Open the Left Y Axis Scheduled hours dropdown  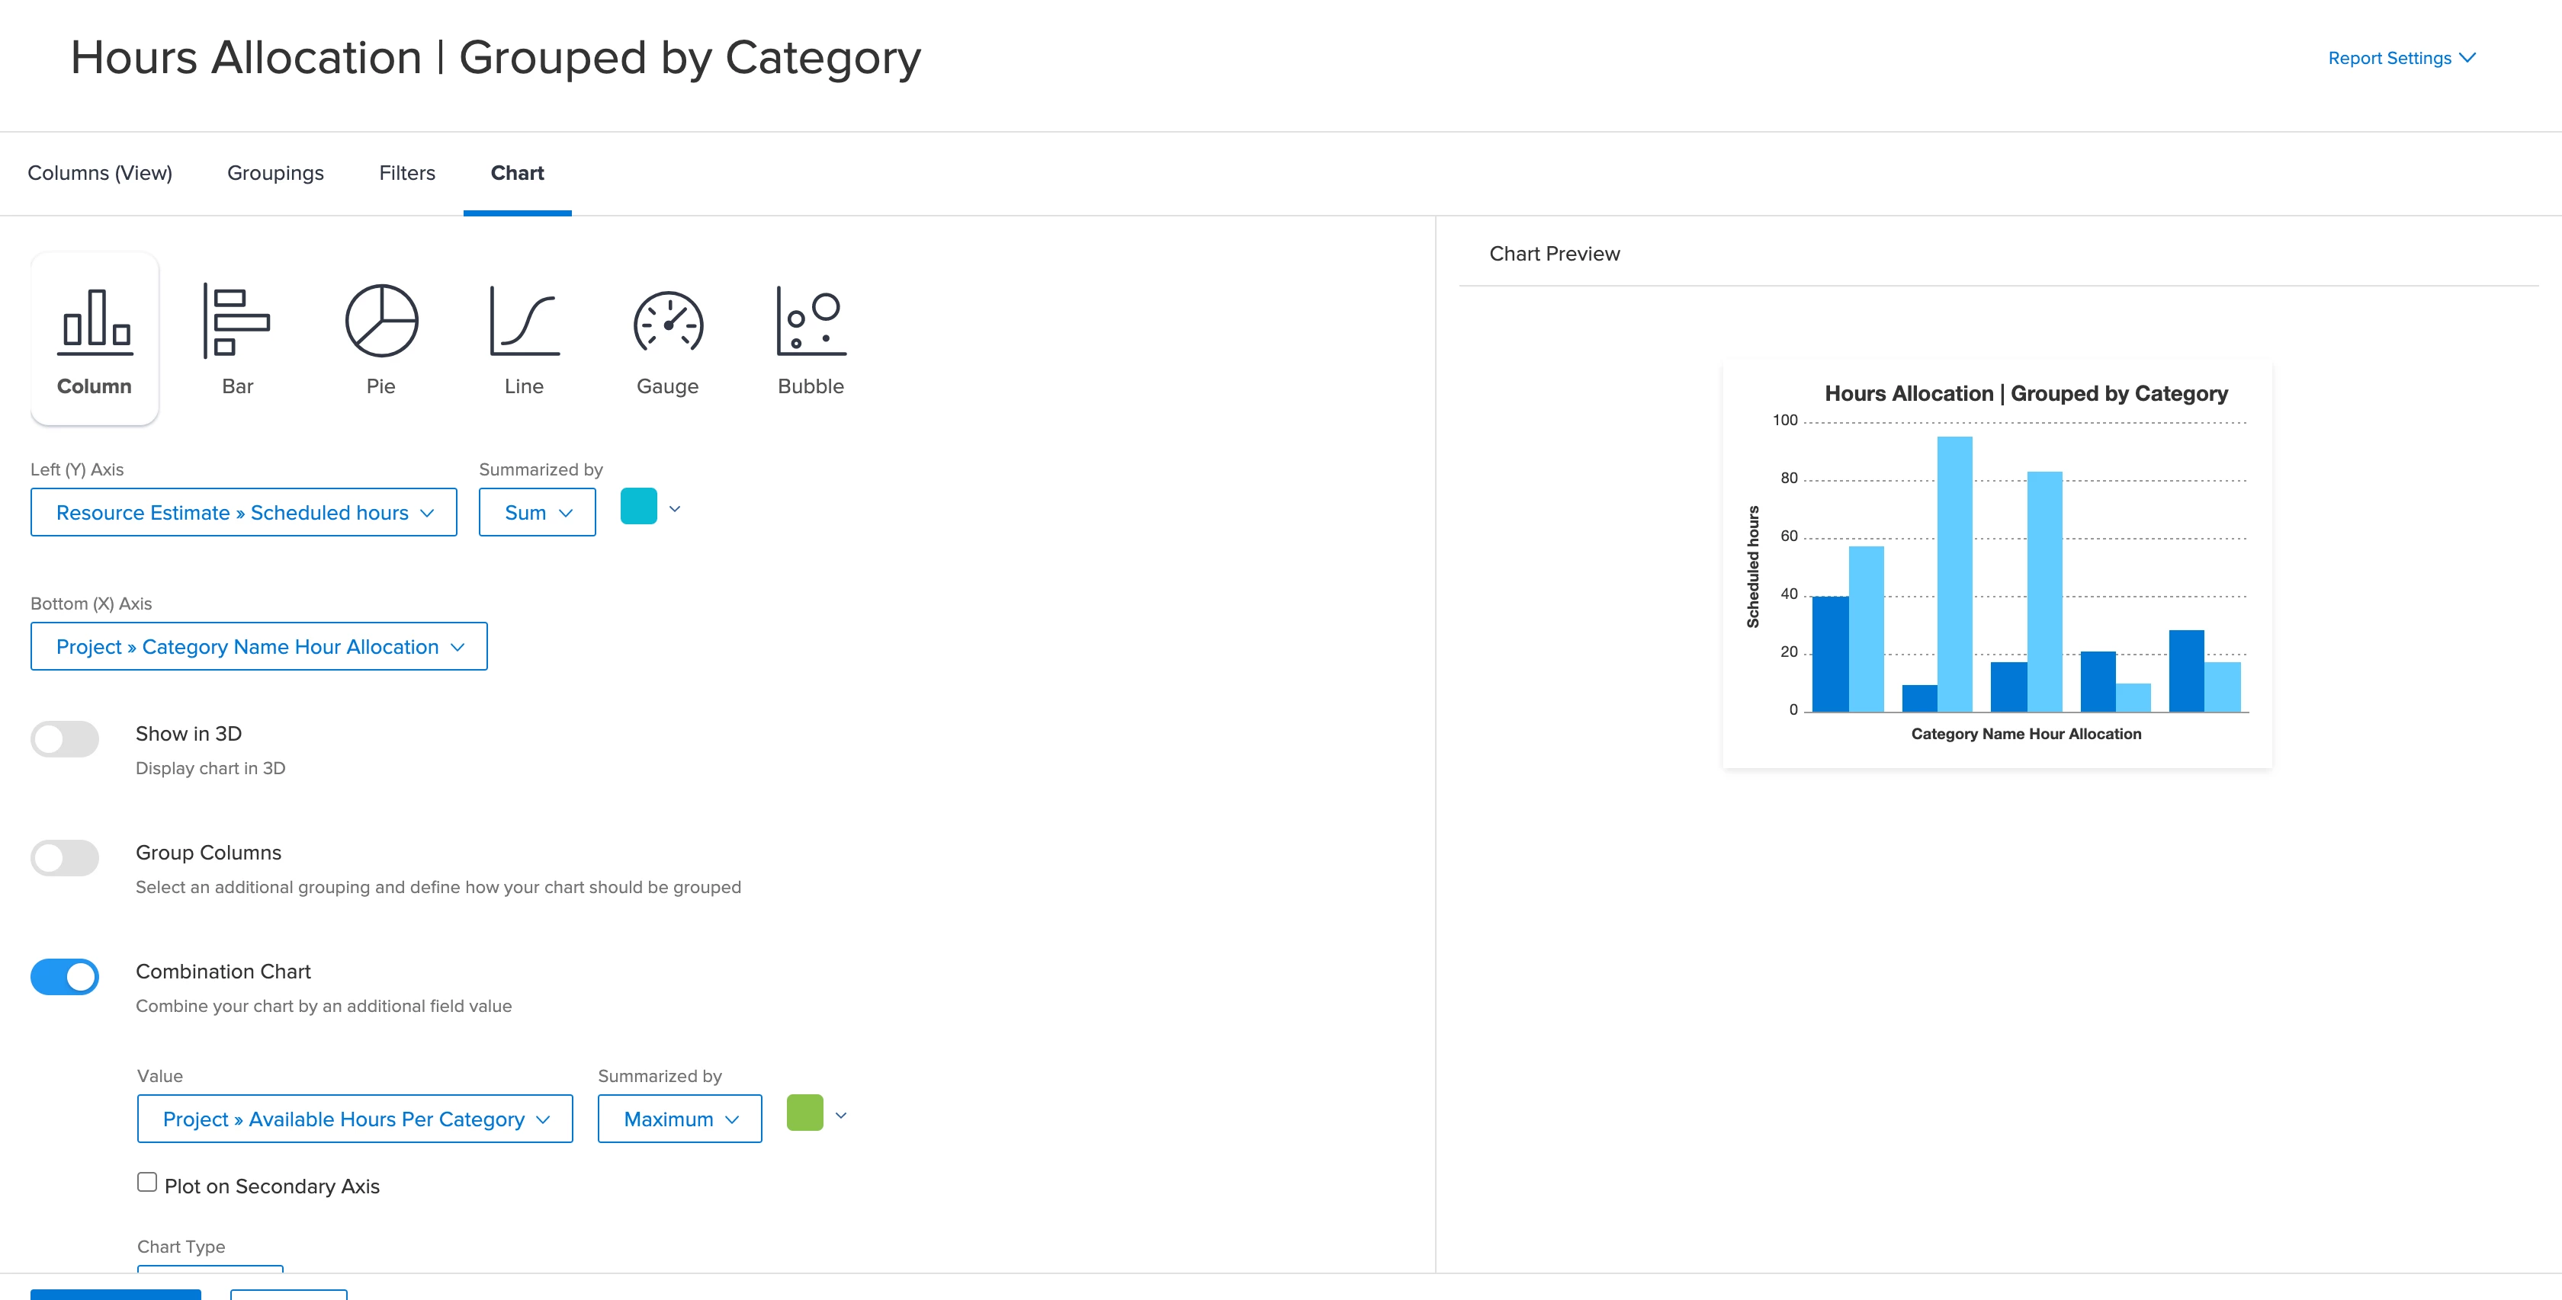click(x=244, y=513)
